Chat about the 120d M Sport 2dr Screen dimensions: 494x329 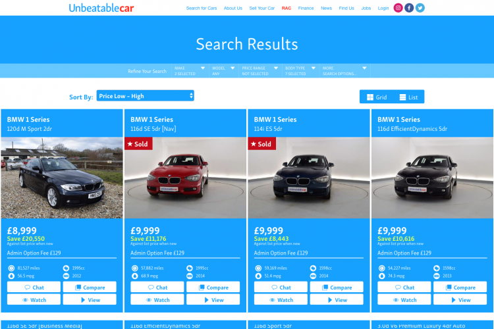34,287
